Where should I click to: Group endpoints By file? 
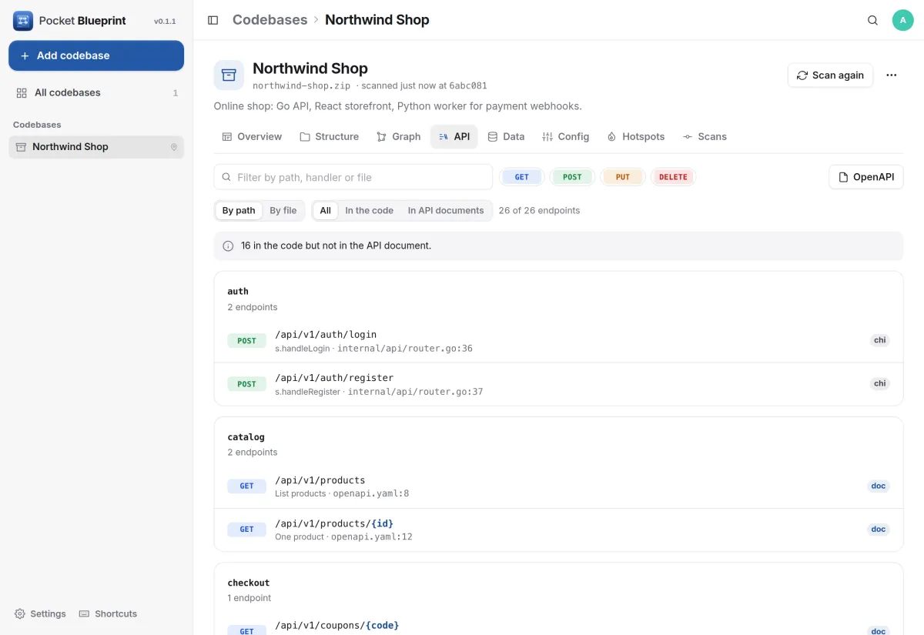click(283, 211)
